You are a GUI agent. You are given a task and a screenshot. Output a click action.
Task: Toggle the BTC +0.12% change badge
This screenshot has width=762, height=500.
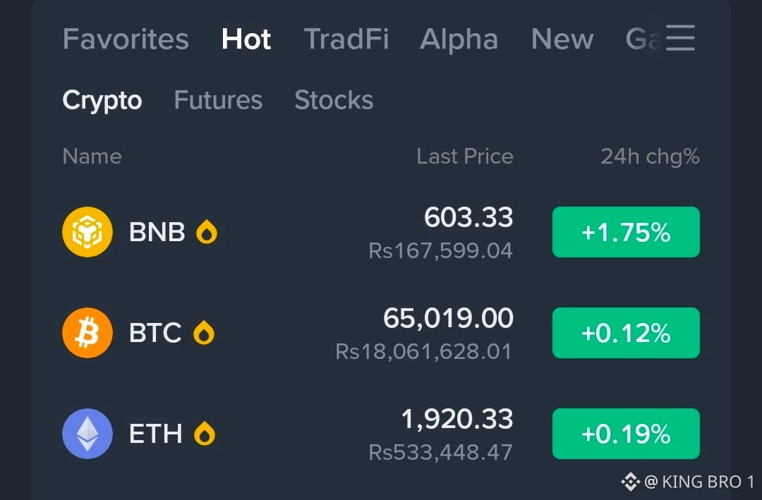tap(626, 333)
